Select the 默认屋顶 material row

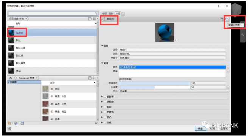52,63
